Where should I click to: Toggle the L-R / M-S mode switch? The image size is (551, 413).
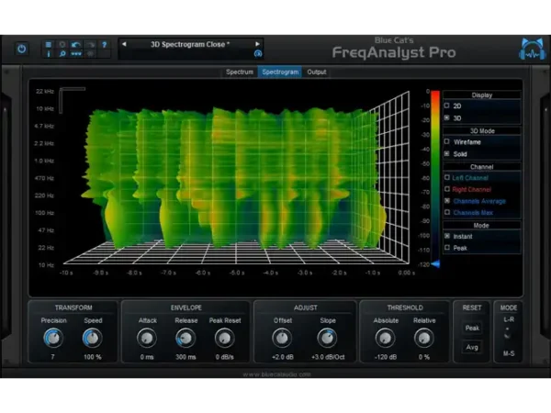(507, 334)
